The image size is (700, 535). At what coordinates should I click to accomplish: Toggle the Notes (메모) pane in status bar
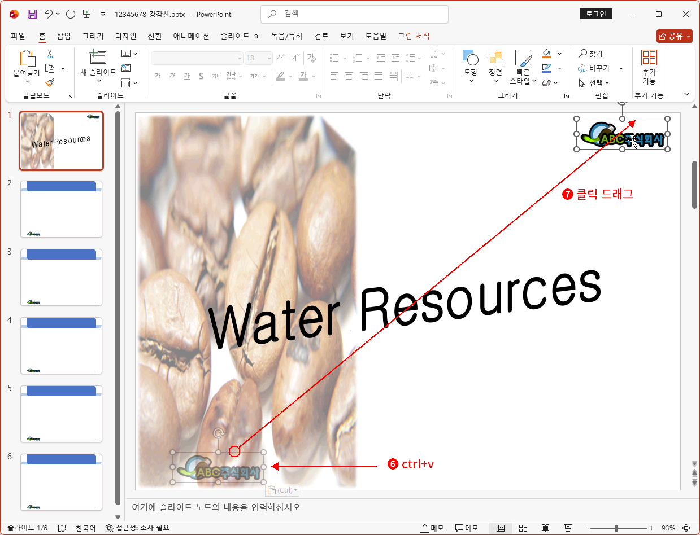point(432,528)
